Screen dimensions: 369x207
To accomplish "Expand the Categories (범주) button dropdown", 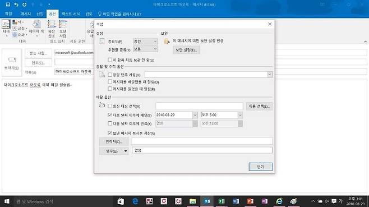I will (x=126, y=151).
